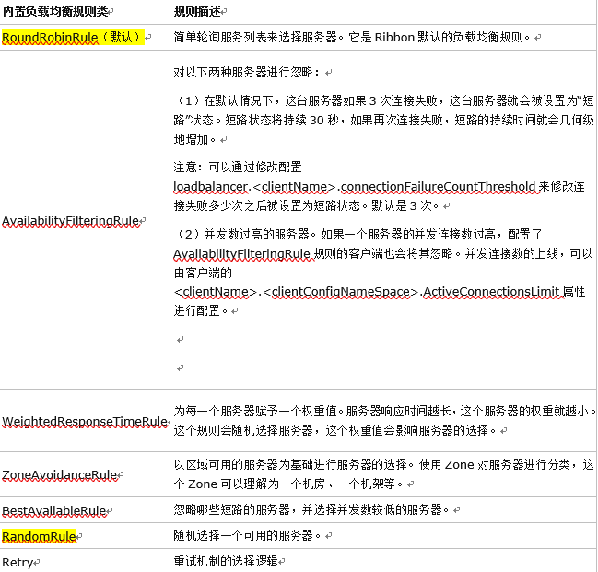Click the line 以区域可用的服务器为基础

383,465
